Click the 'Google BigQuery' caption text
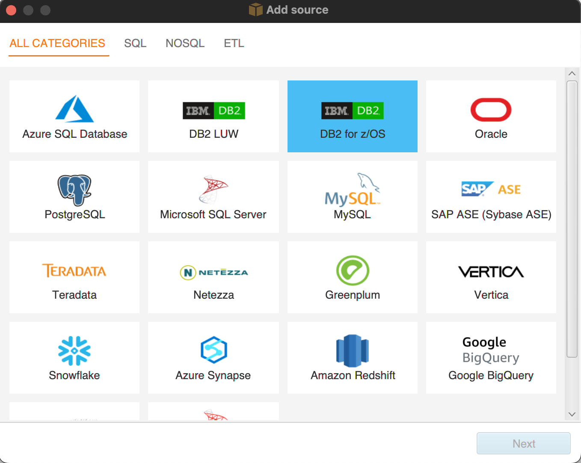This screenshot has height=463, width=581. 491,375
